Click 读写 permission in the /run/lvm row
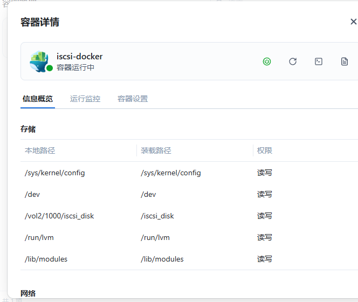Screen dimensions: 358x302 coord(265,238)
